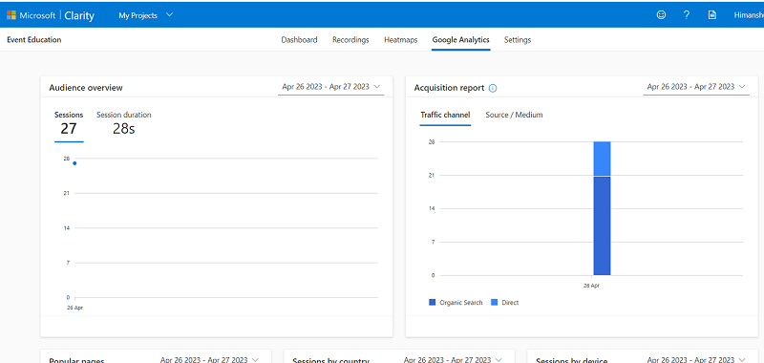
Task: Switch to the Recordings tab
Action: (x=350, y=40)
